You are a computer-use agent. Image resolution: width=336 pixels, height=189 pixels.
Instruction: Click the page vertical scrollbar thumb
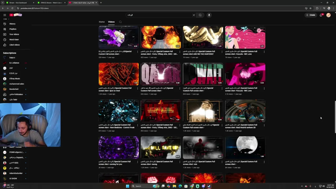tap(335, 117)
